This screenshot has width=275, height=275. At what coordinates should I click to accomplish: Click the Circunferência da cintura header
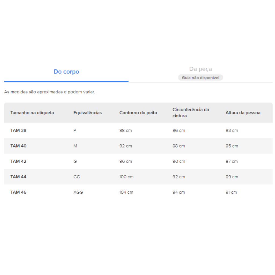coord(191,113)
